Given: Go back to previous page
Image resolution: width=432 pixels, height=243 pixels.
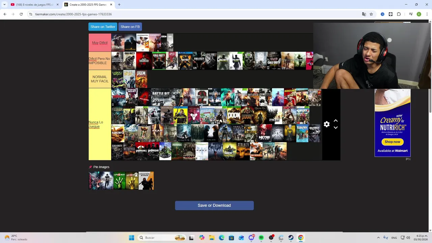Looking at the screenshot, I should [5, 14].
